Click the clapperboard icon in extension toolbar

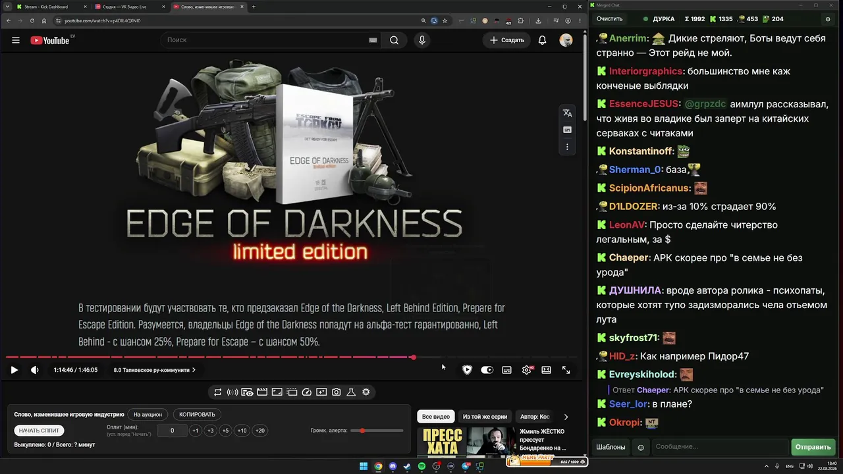pyautogui.click(x=262, y=392)
